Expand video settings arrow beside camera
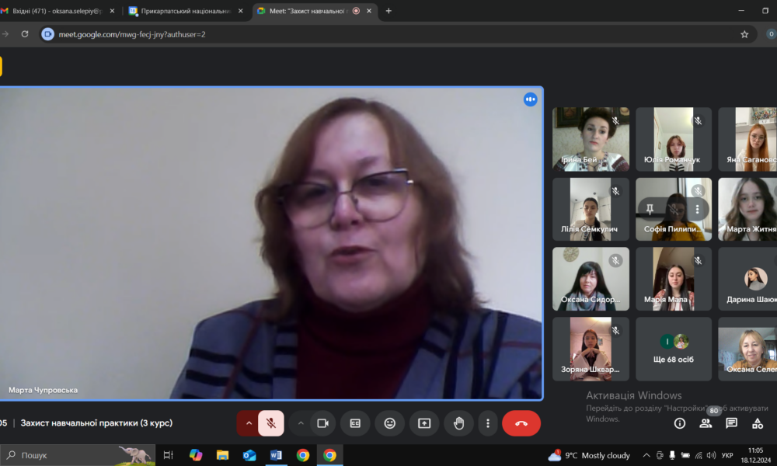This screenshot has height=466, width=777. tap(301, 423)
